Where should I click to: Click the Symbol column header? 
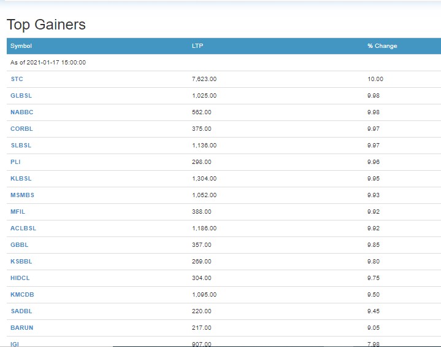[x=21, y=46]
